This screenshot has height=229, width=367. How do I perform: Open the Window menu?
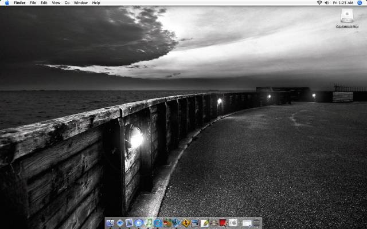81,3
